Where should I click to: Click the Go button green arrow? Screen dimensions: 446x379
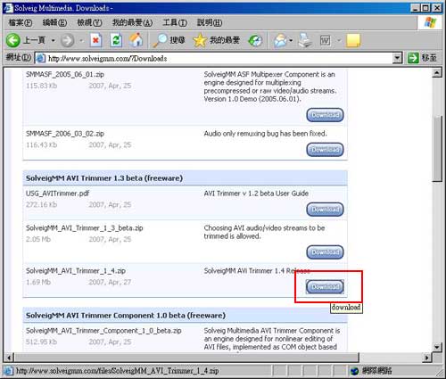point(413,58)
